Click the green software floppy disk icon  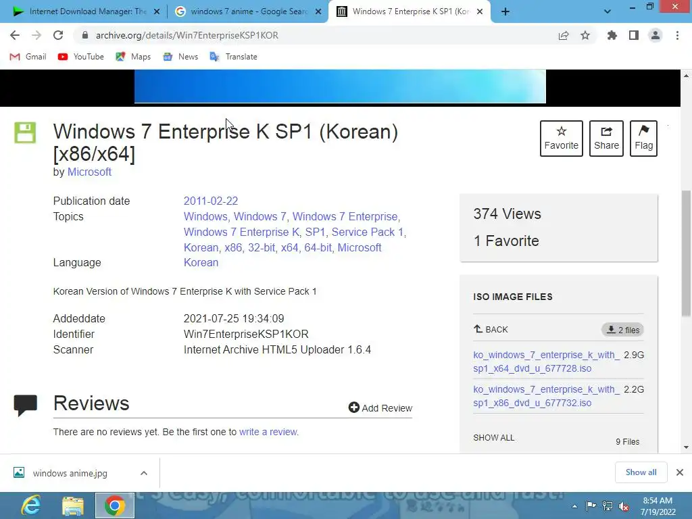coord(25,132)
